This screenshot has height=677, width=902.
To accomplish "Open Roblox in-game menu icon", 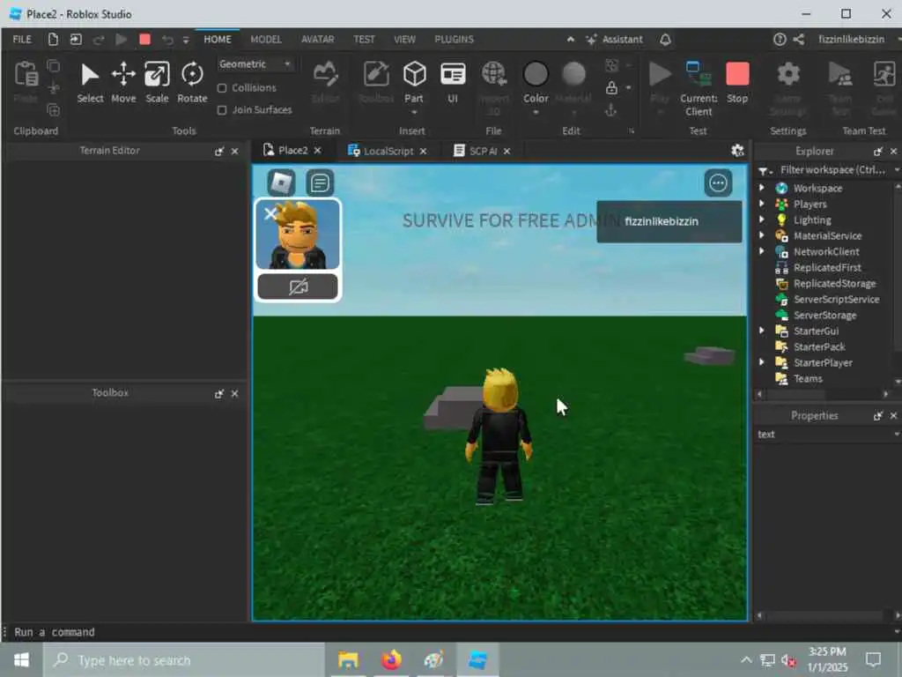I will [x=281, y=183].
